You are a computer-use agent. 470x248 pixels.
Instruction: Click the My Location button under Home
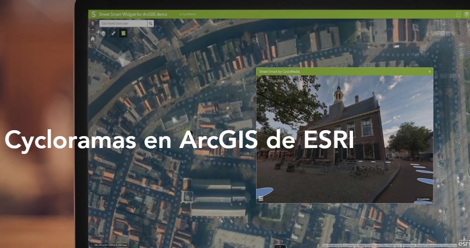click(x=93, y=46)
